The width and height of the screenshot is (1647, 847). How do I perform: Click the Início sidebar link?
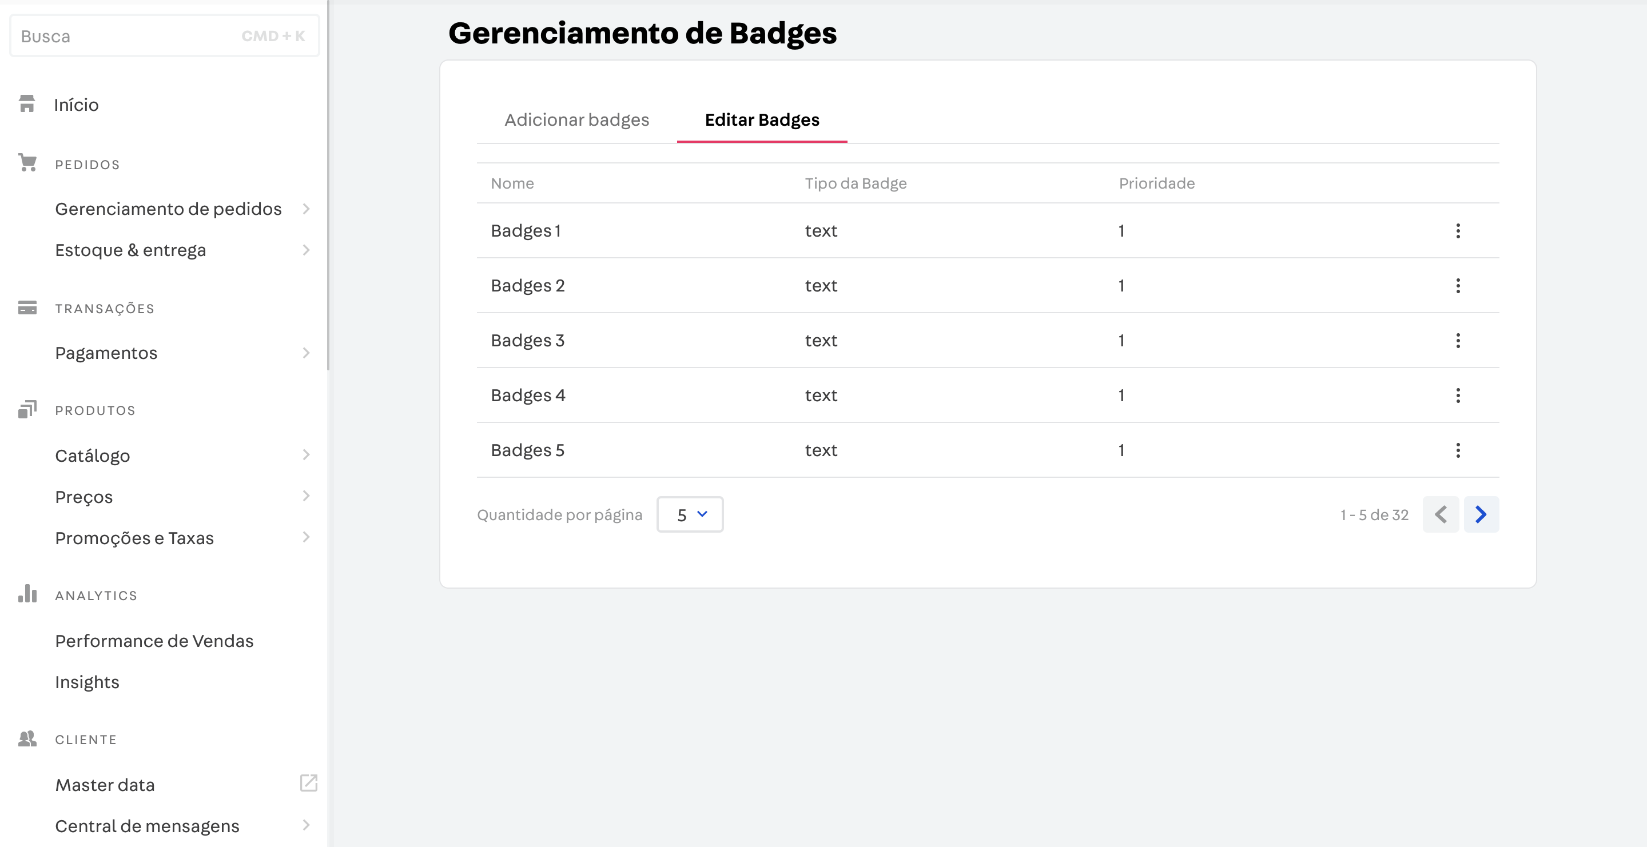pyautogui.click(x=77, y=105)
